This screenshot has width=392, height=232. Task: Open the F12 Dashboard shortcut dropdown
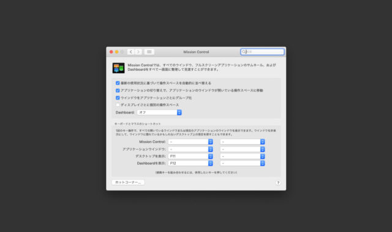(x=190, y=163)
